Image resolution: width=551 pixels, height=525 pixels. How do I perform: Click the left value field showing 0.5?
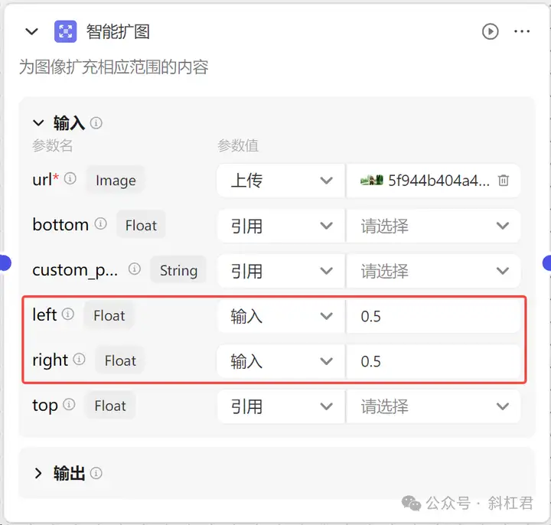433,316
